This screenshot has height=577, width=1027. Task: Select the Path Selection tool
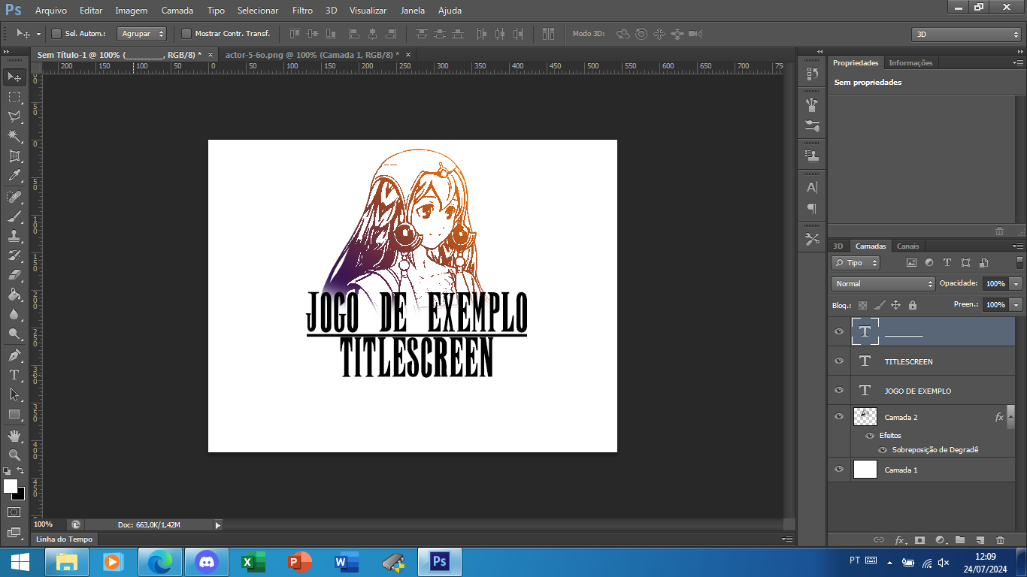coord(14,394)
